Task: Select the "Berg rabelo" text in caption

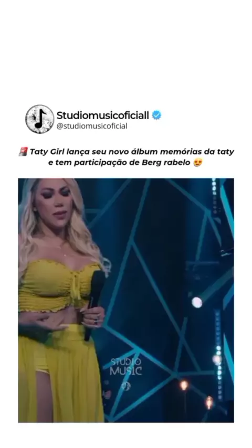Action: point(166,163)
